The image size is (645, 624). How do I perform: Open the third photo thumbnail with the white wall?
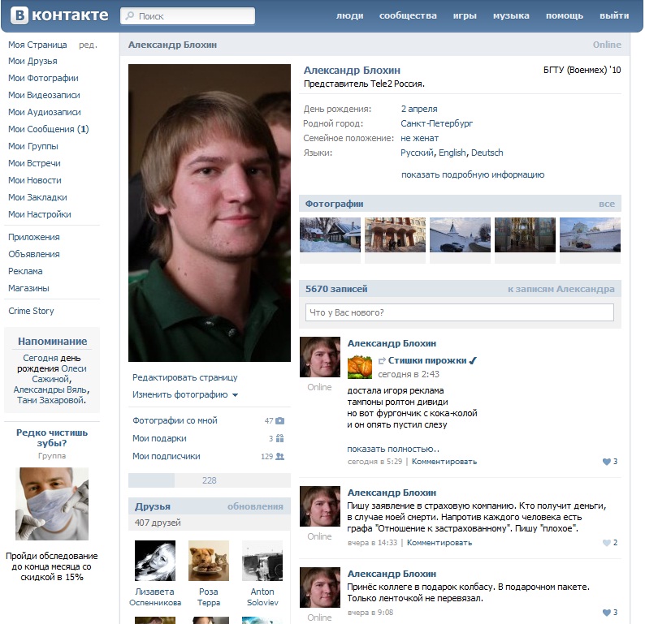[460, 235]
